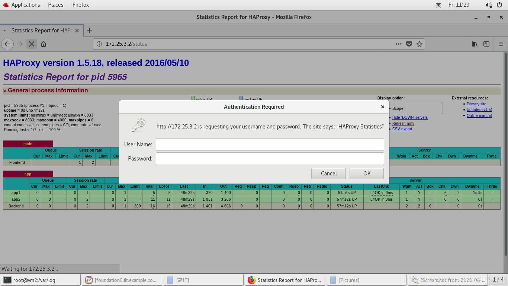The width and height of the screenshot is (508, 286).
Task: Open the CSV export link
Action: tap(402, 129)
